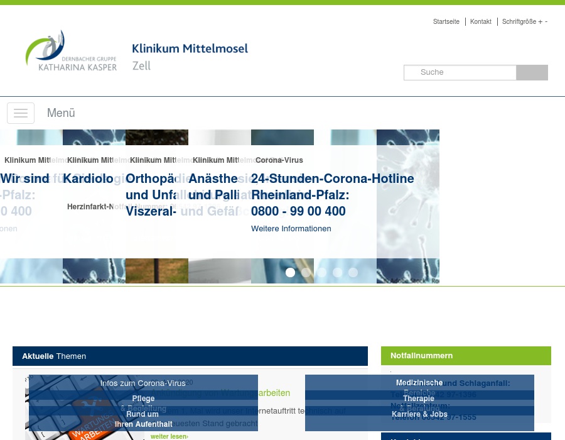Expand the Rund um Ihren Aufenthalt entry

point(143,419)
